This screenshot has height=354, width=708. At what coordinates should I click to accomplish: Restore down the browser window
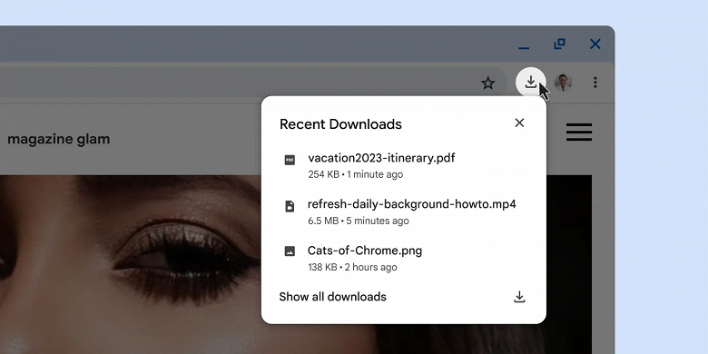(559, 44)
